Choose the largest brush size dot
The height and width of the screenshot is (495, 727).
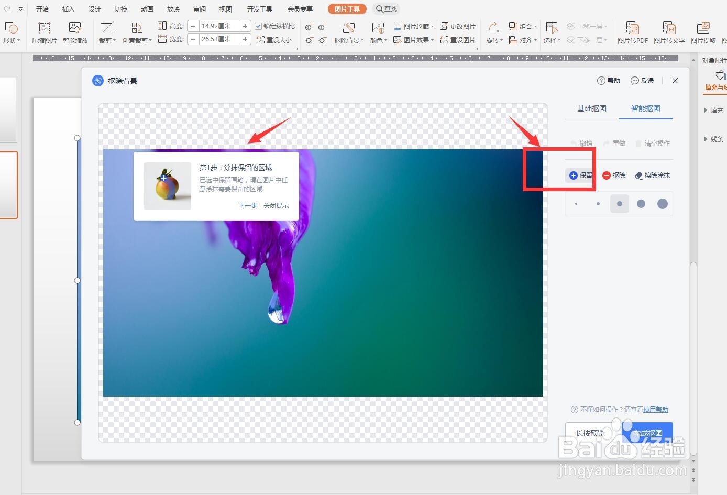[x=663, y=204]
